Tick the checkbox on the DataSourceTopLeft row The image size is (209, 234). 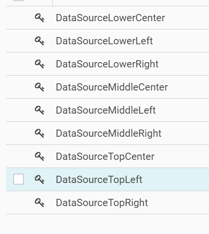[x=18, y=179]
